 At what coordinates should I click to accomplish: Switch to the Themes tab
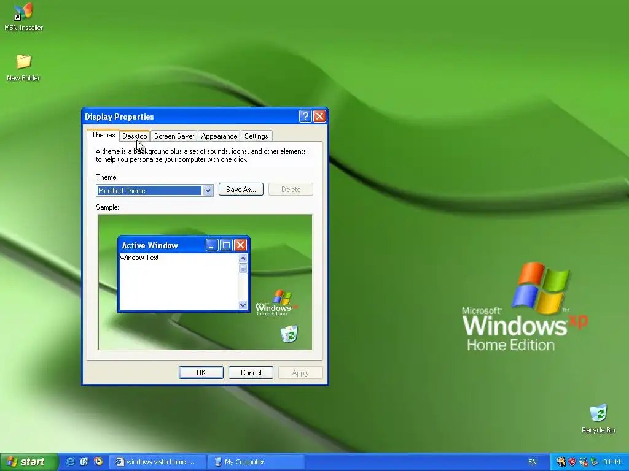tap(103, 135)
